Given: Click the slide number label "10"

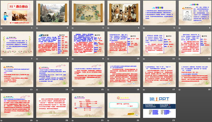Looking at the screenshot, I should point(138,59).
